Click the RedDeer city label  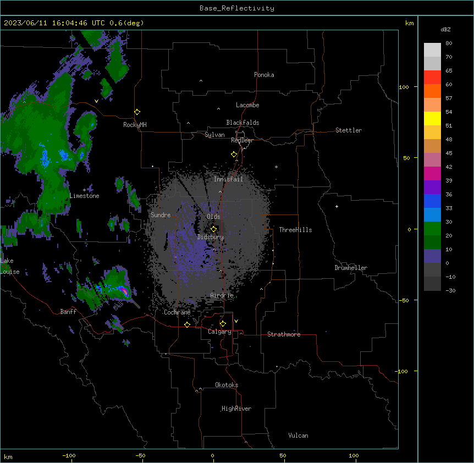[x=242, y=140]
